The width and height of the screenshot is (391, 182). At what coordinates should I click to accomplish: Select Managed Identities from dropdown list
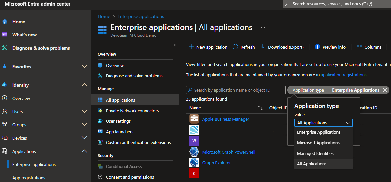(324, 154)
